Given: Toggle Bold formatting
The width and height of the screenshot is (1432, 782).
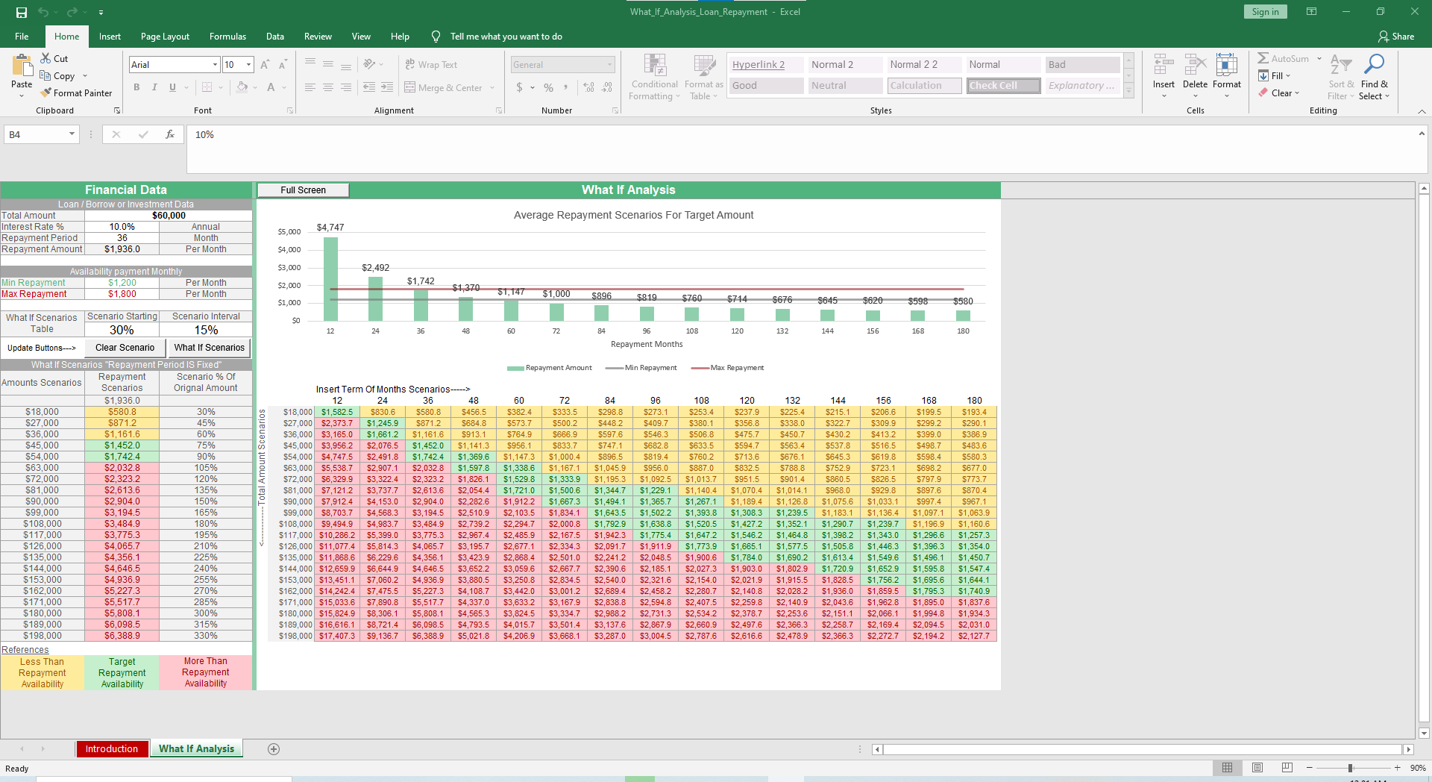Looking at the screenshot, I should tap(136, 87).
